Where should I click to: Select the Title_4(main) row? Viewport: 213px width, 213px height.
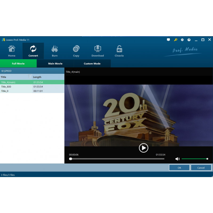(x=32, y=82)
